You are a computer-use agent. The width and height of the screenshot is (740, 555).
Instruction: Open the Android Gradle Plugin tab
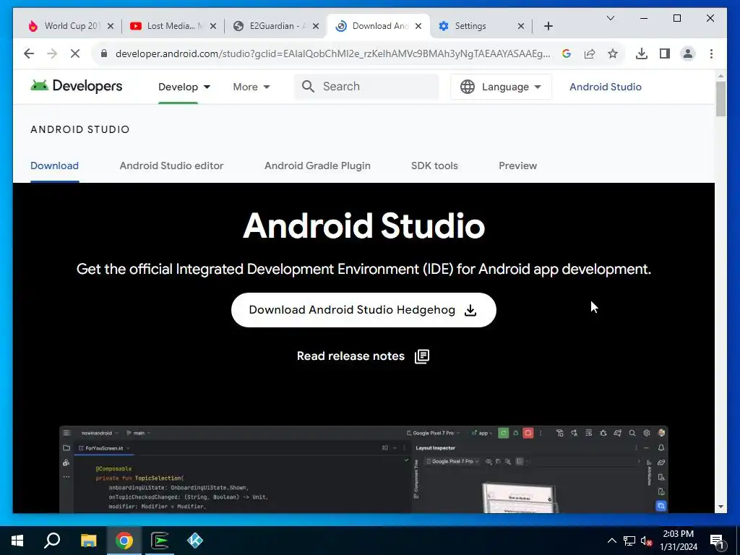[317, 165]
